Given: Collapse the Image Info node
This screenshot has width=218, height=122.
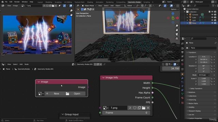Looking at the screenshot, I should pos(103,78).
